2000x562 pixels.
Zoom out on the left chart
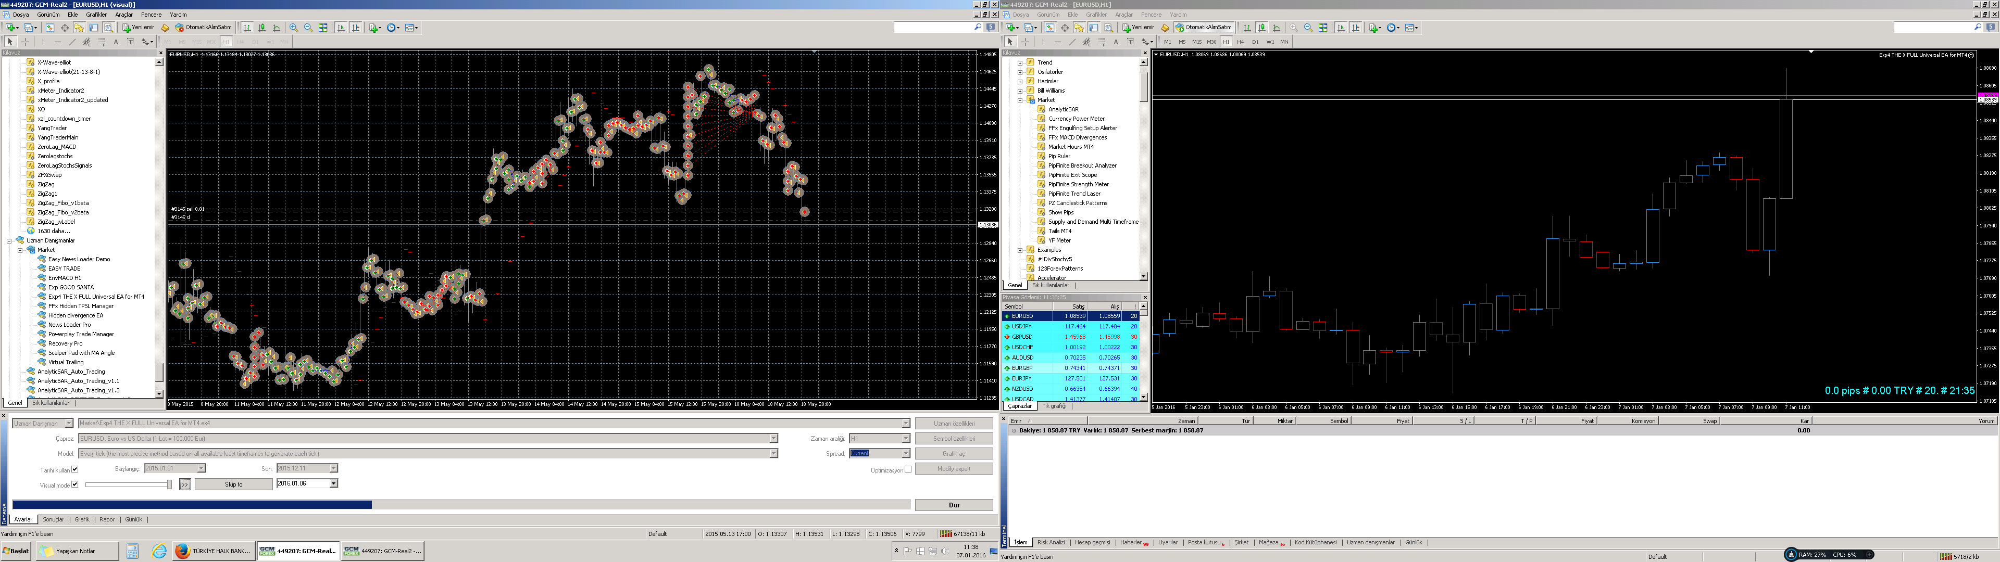click(308, 28)
